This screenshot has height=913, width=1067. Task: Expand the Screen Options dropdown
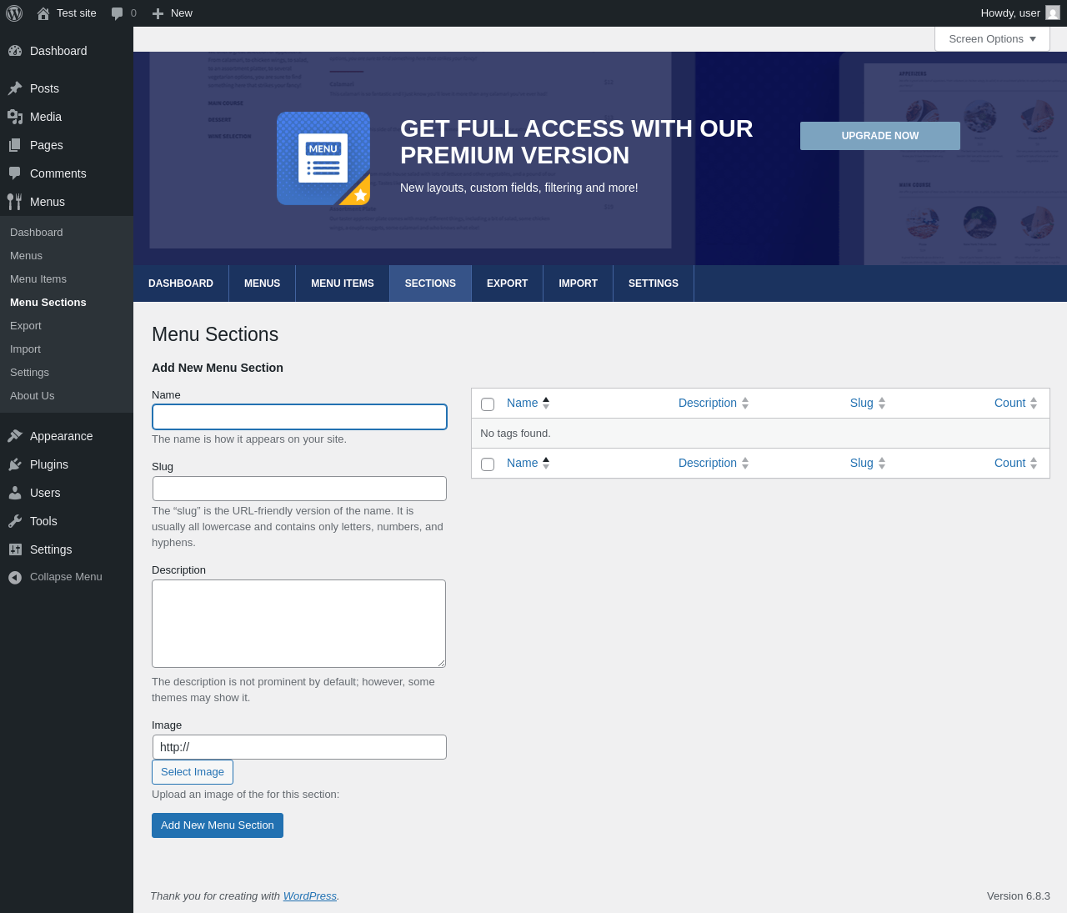click(x=992, y=39)
